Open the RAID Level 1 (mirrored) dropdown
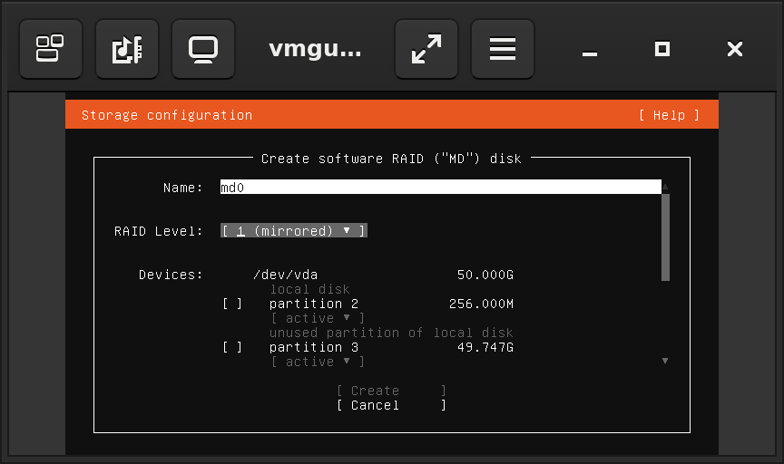Image resolution: width=784 pixels, height=464 pixels. 294,231
